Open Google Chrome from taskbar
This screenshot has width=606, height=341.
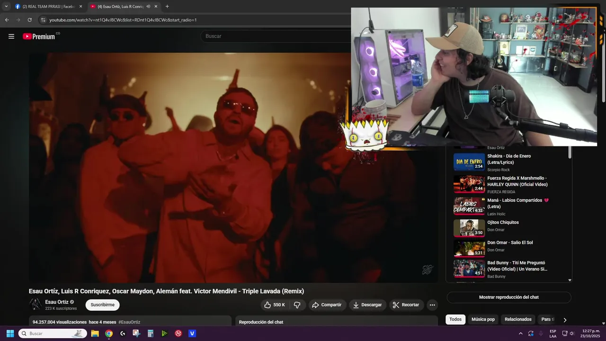pyautogui.click(x=109, y=333)
